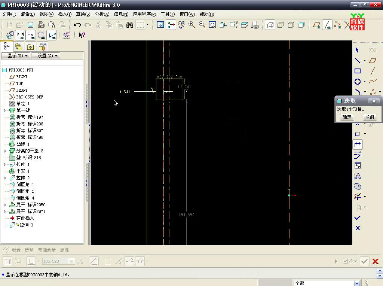Toggle sketch dimension display
This screenshot has width=383, height=286.
(21, 35)
